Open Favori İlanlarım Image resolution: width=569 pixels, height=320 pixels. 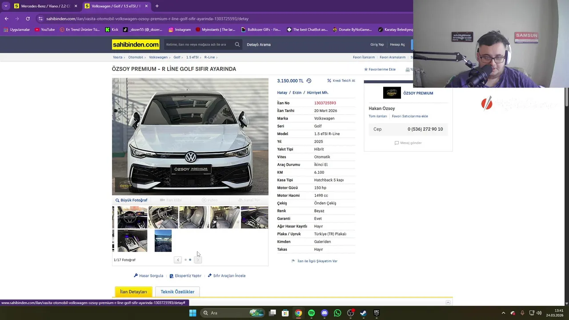point(364,57)
